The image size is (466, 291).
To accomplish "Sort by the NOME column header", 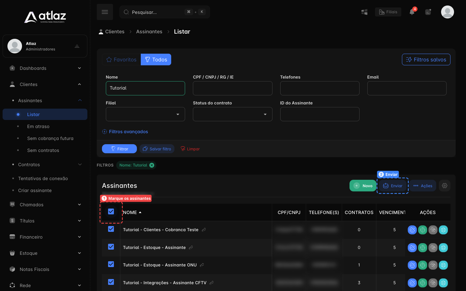I will 132,212.
